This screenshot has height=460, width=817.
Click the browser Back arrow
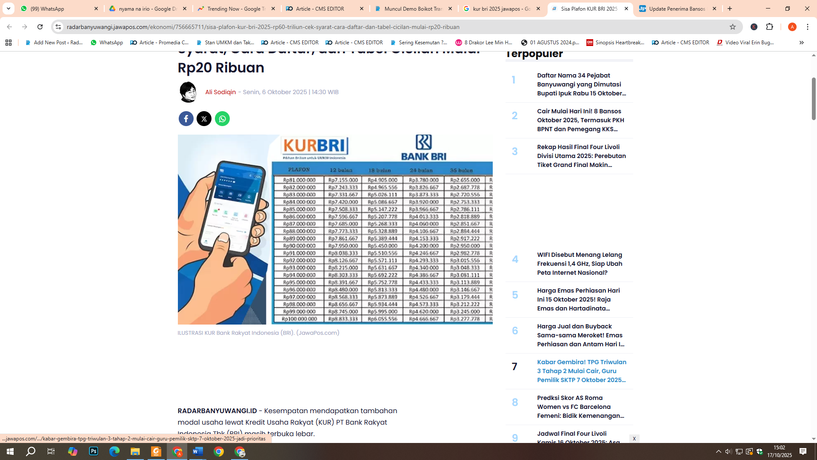pos(9,27)
